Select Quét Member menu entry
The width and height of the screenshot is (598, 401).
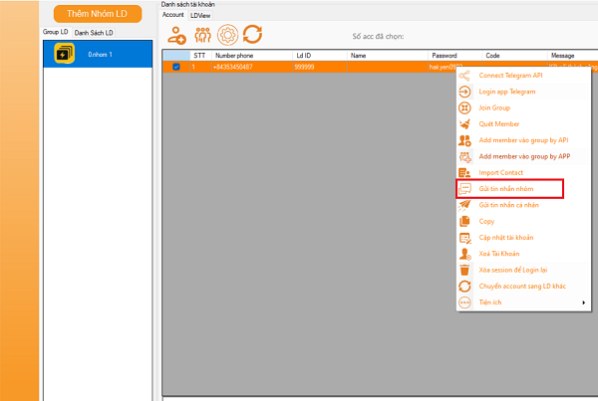point(523,124)
